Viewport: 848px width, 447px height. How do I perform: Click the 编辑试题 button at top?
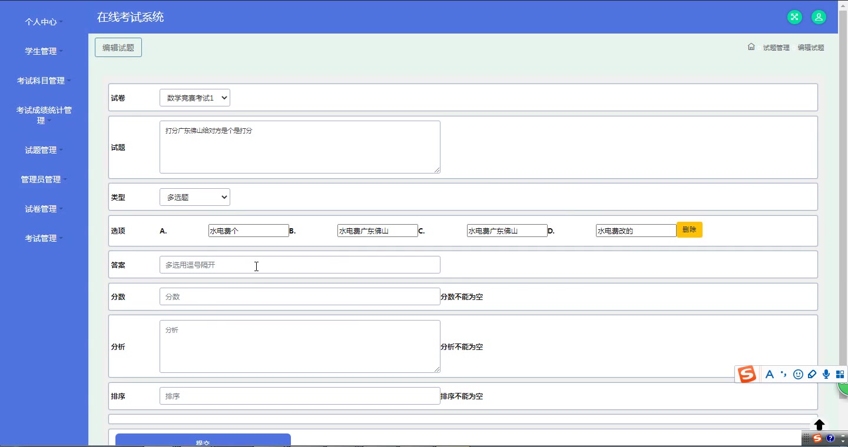(118, 48)
